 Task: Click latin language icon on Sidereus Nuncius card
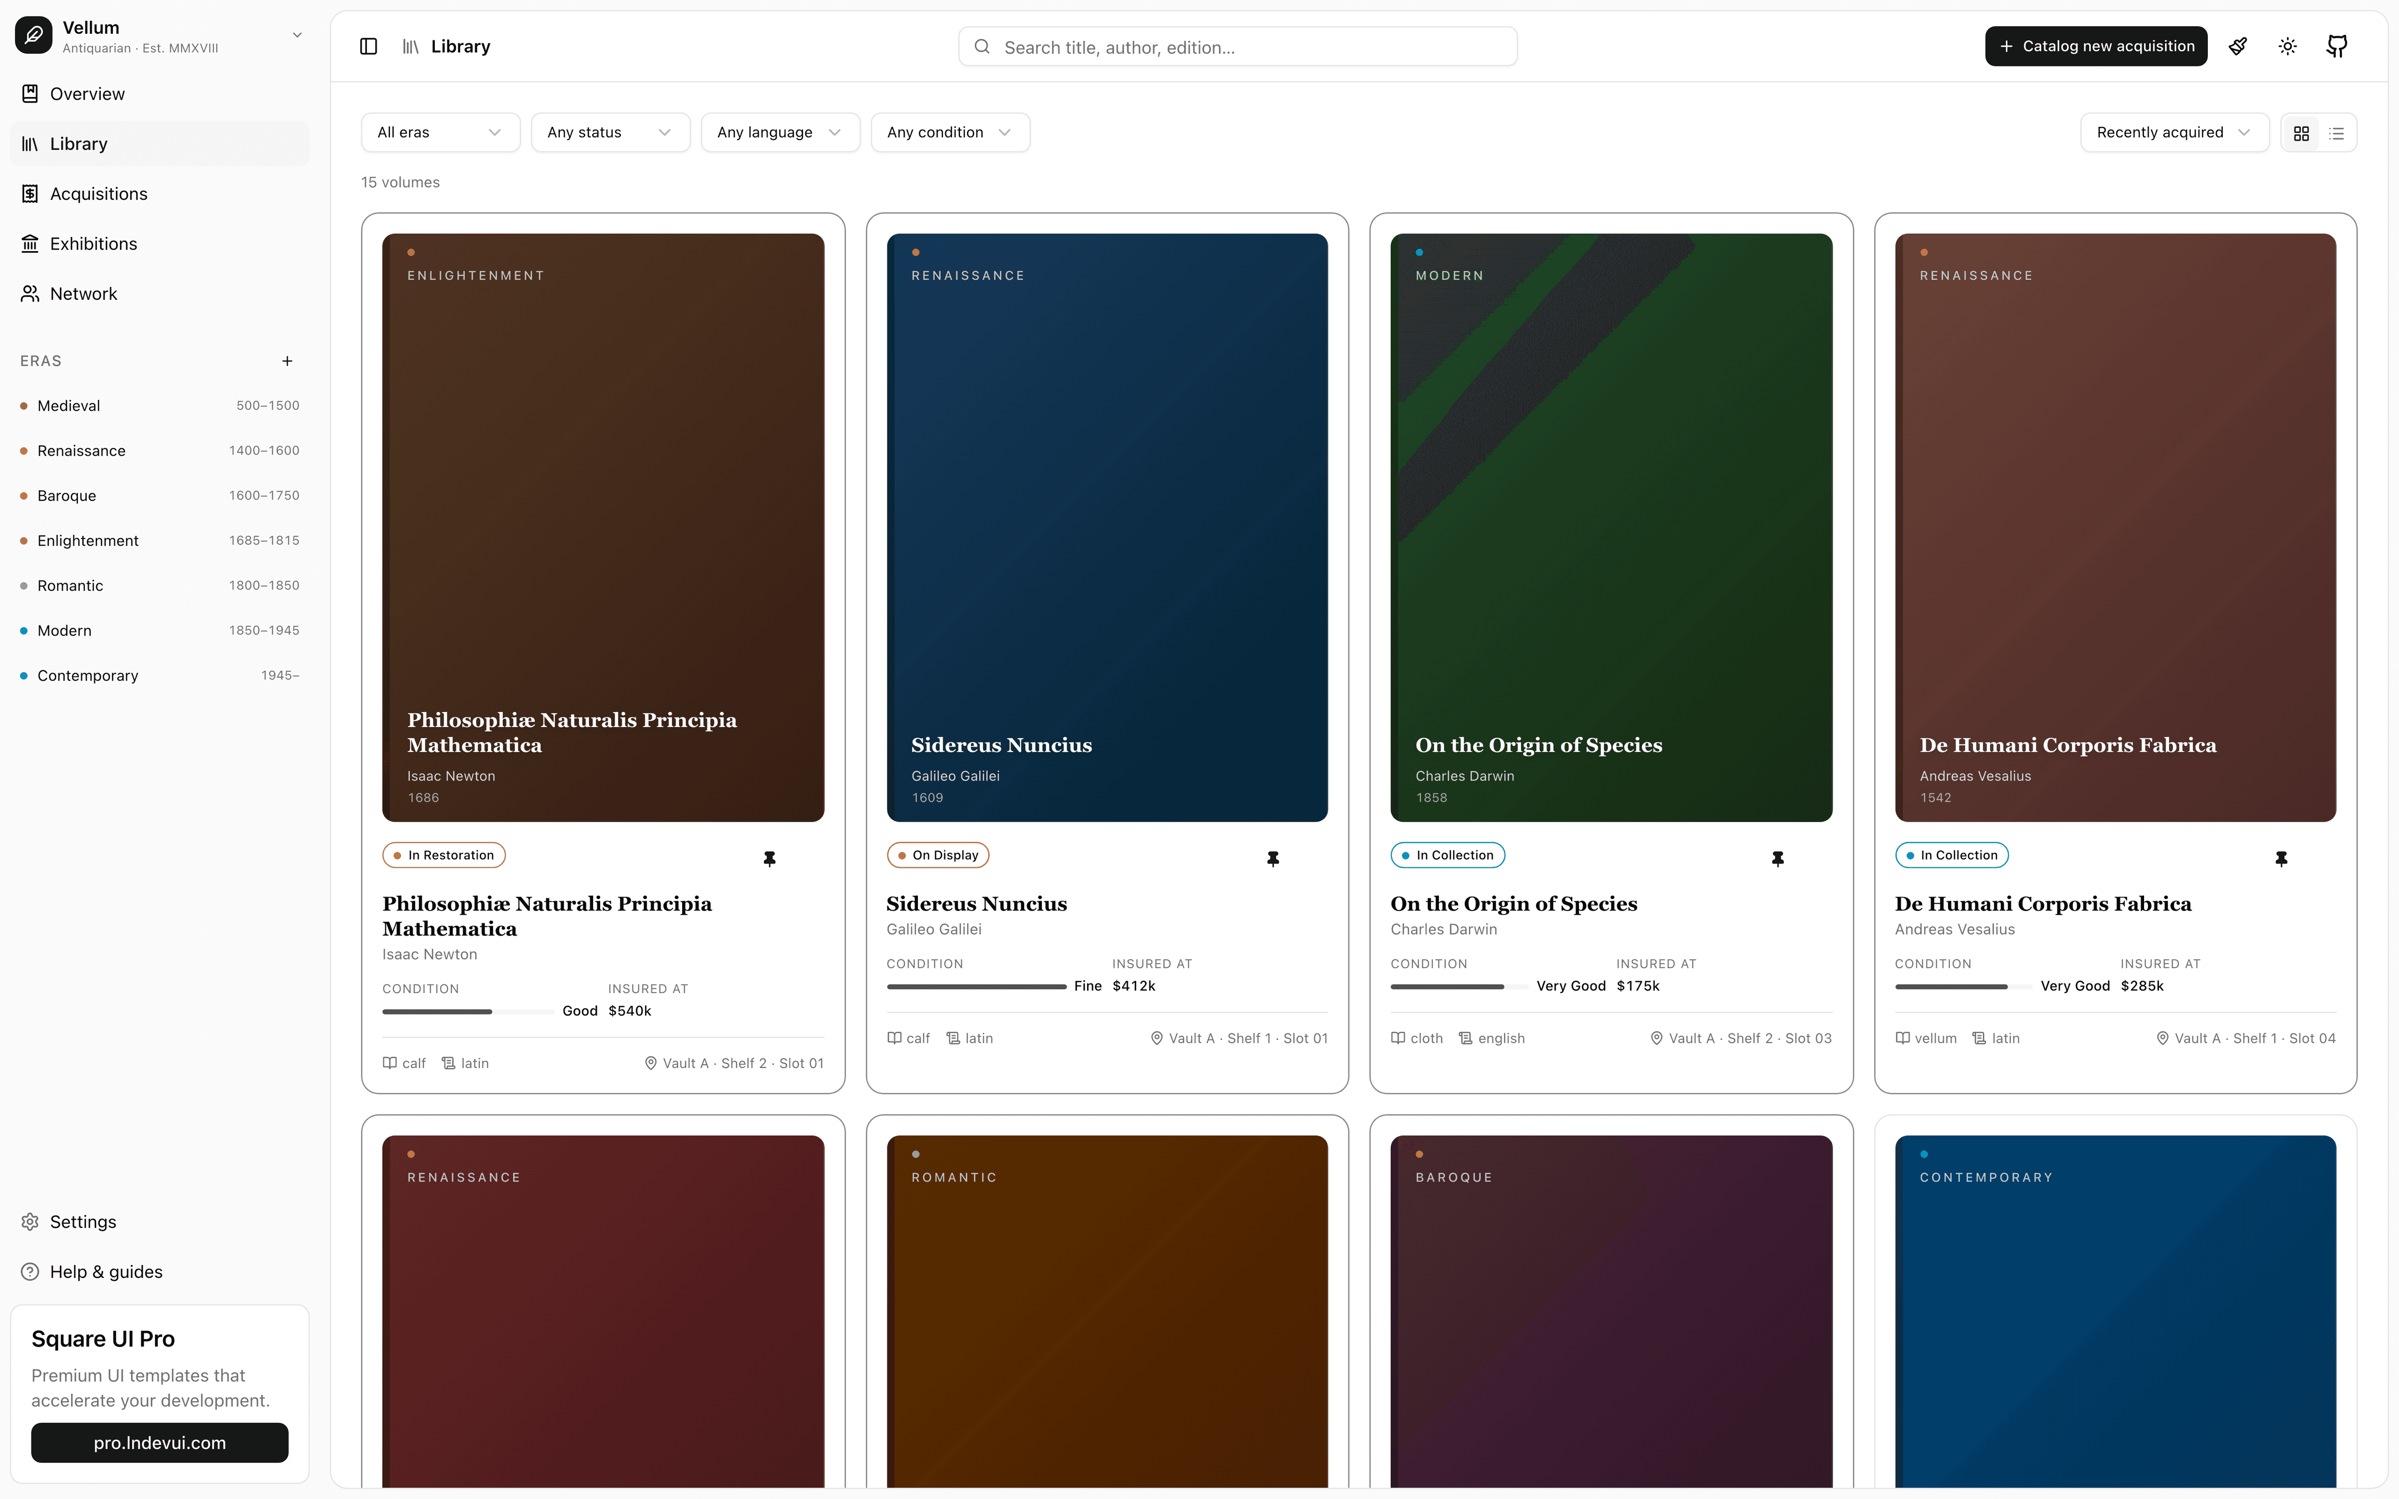pos(953,1038)
